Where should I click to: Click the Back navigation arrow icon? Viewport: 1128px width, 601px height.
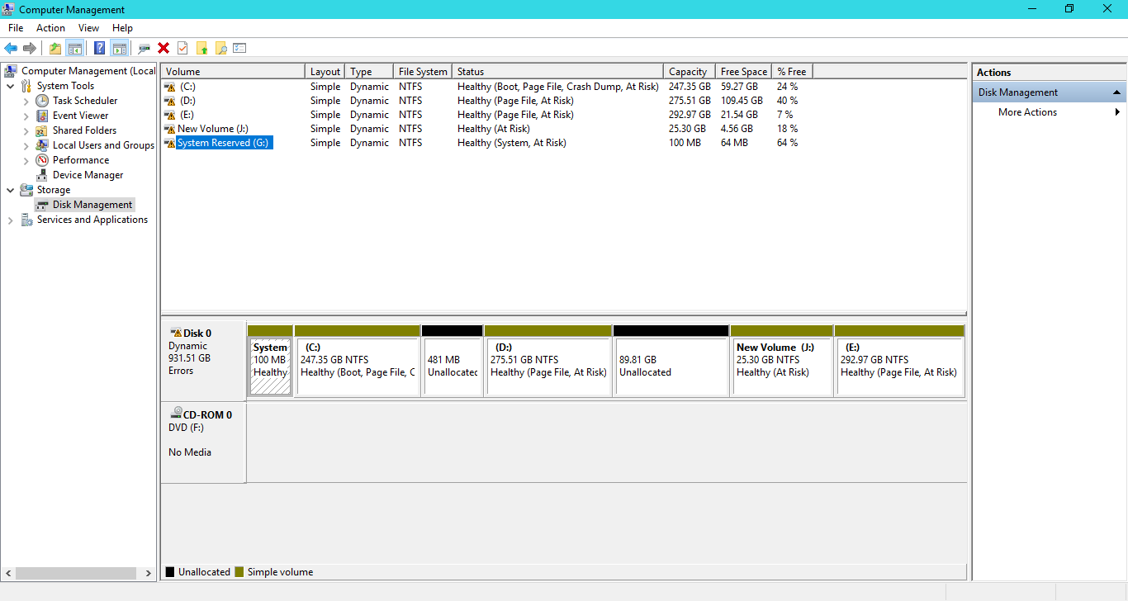point(11,47)
